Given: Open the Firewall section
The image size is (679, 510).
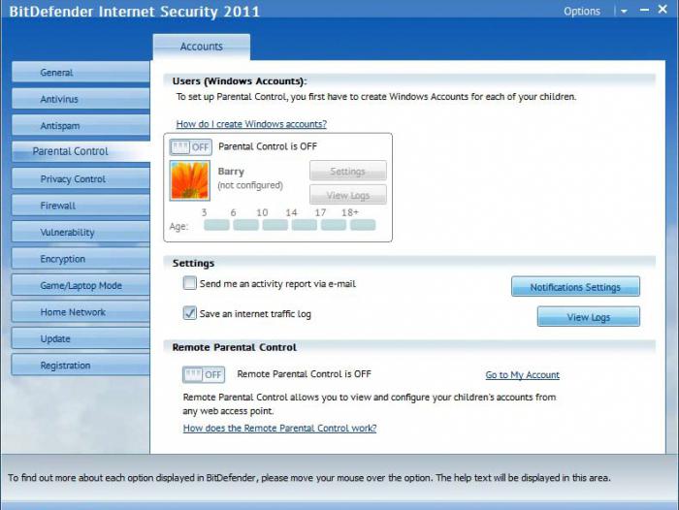Looking at the screenshot, I should click(81, 206).
